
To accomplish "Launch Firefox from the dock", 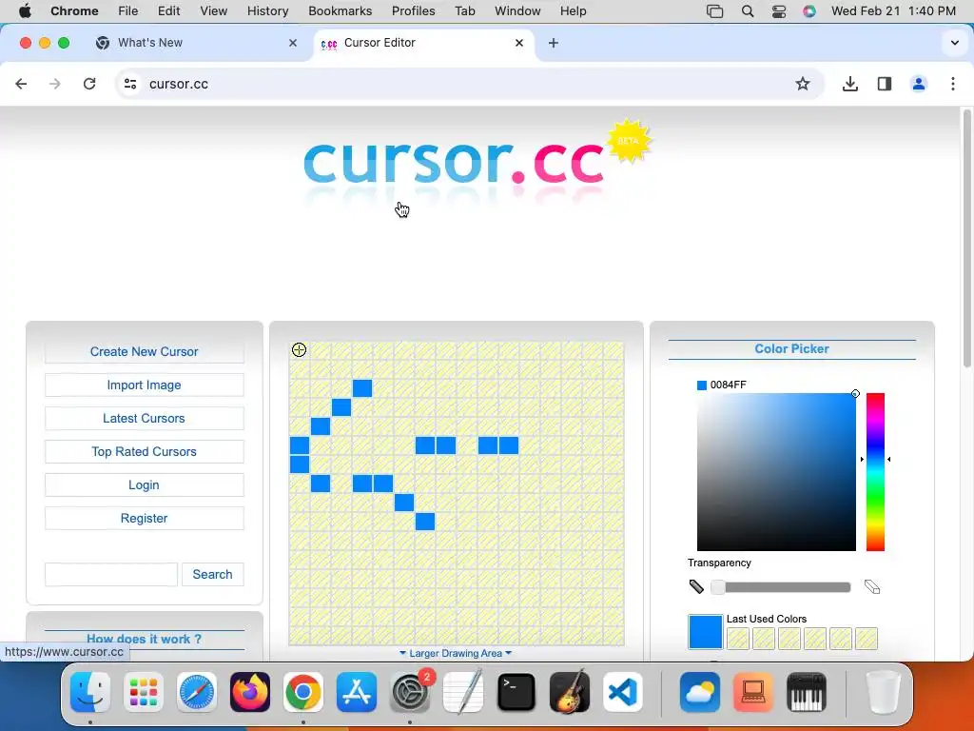I will pyautogui.click(x=250, y=692).
